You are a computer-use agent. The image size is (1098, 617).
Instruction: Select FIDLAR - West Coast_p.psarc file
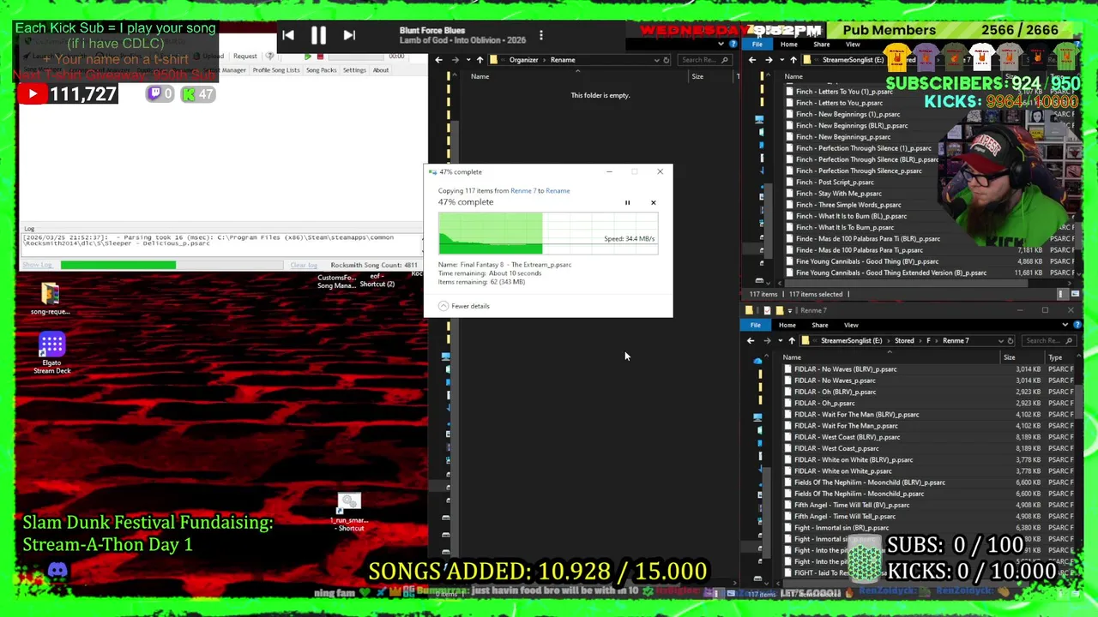tap(831, 449)
